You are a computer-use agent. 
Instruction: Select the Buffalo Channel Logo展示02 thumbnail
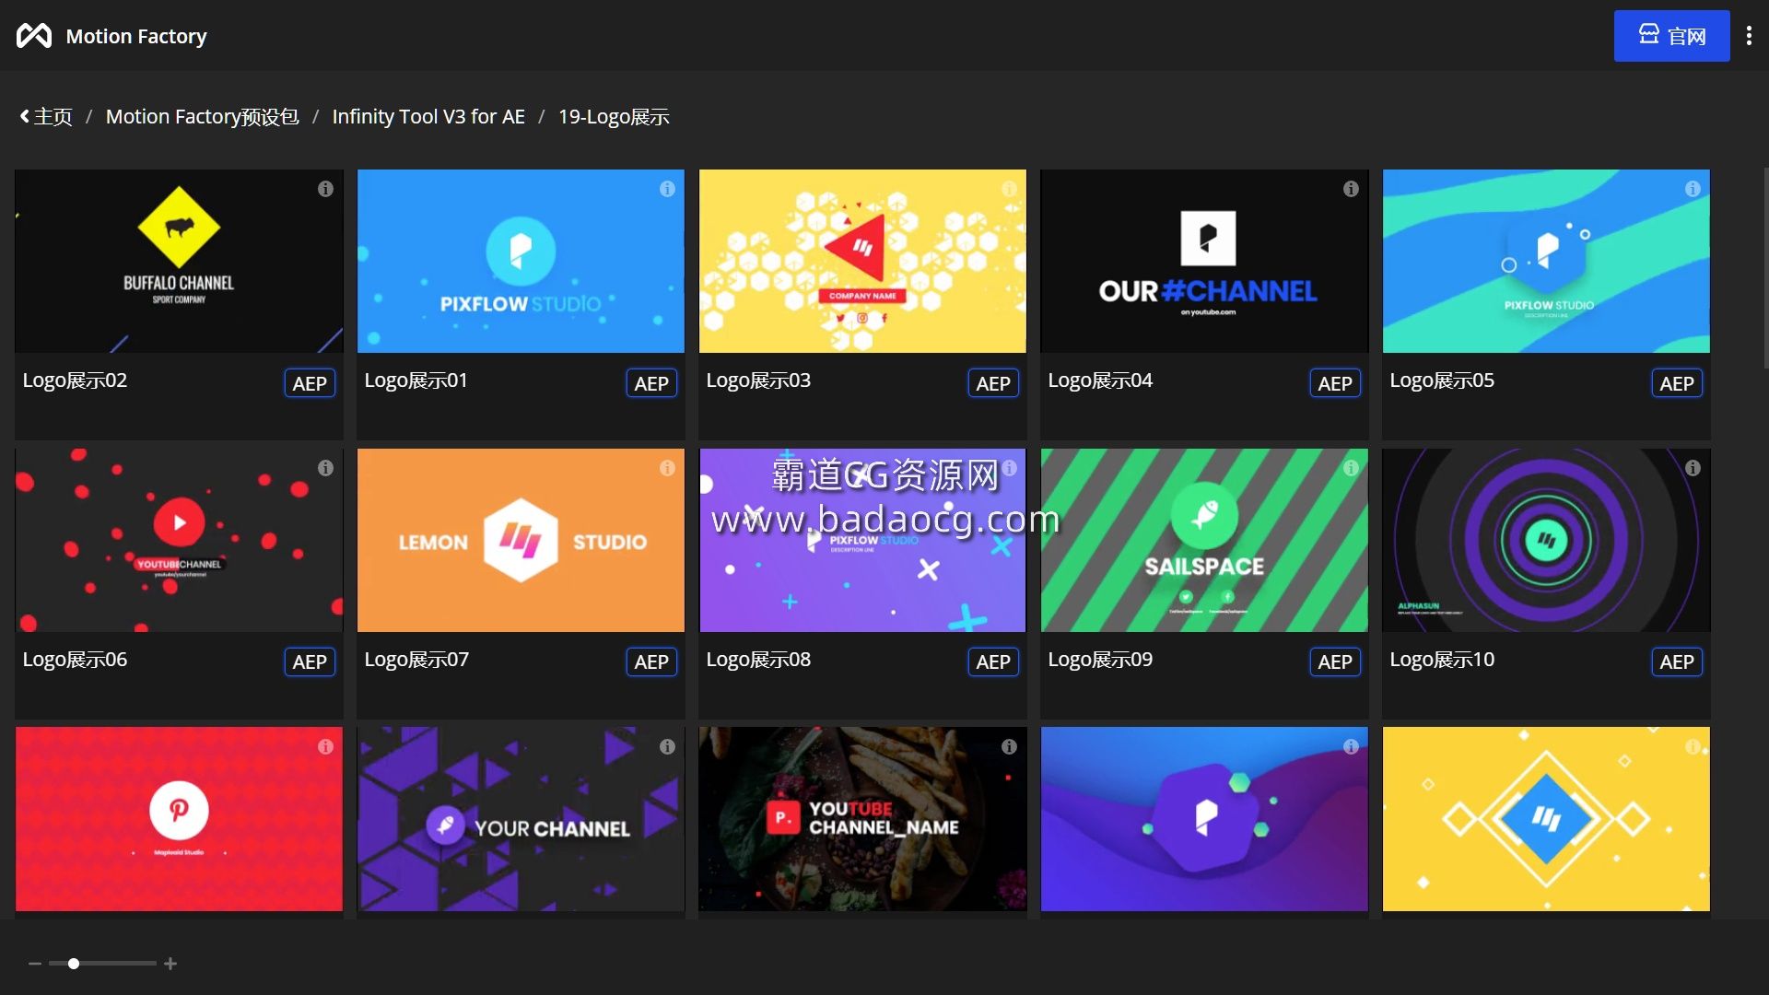tap(179, 261)
